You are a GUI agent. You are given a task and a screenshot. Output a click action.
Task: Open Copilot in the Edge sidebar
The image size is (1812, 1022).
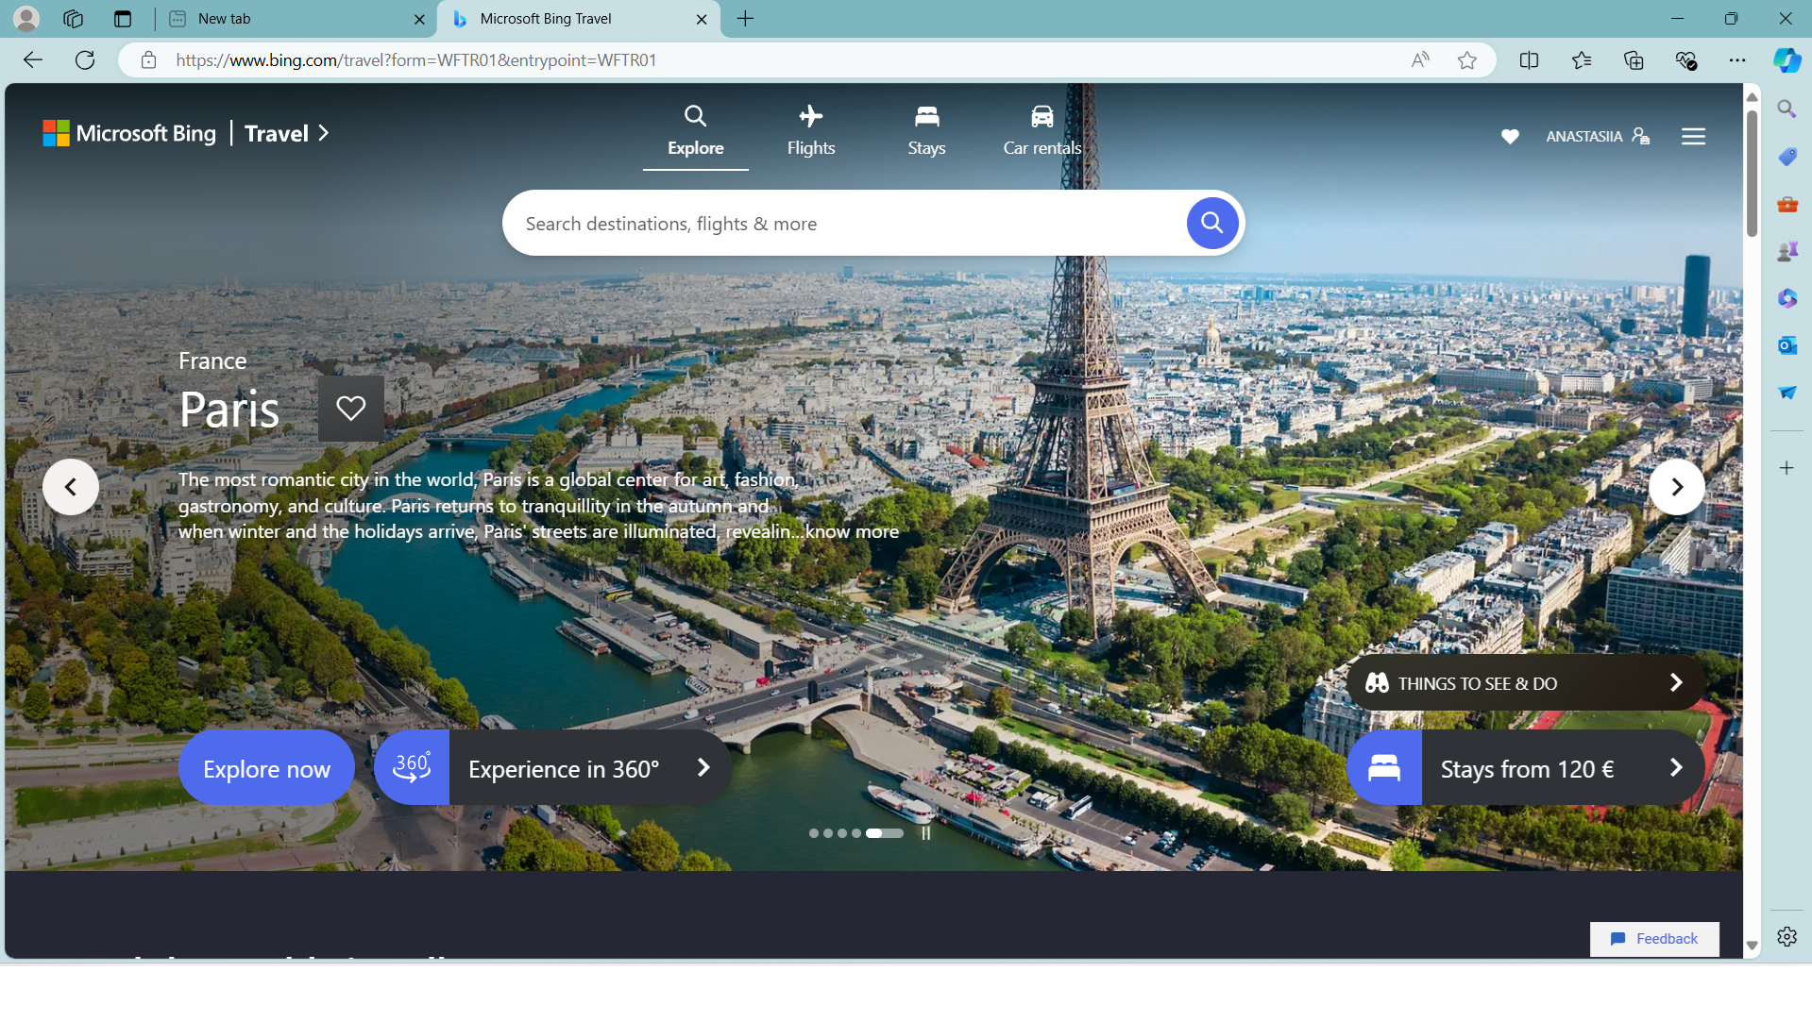pos(1787,60)
